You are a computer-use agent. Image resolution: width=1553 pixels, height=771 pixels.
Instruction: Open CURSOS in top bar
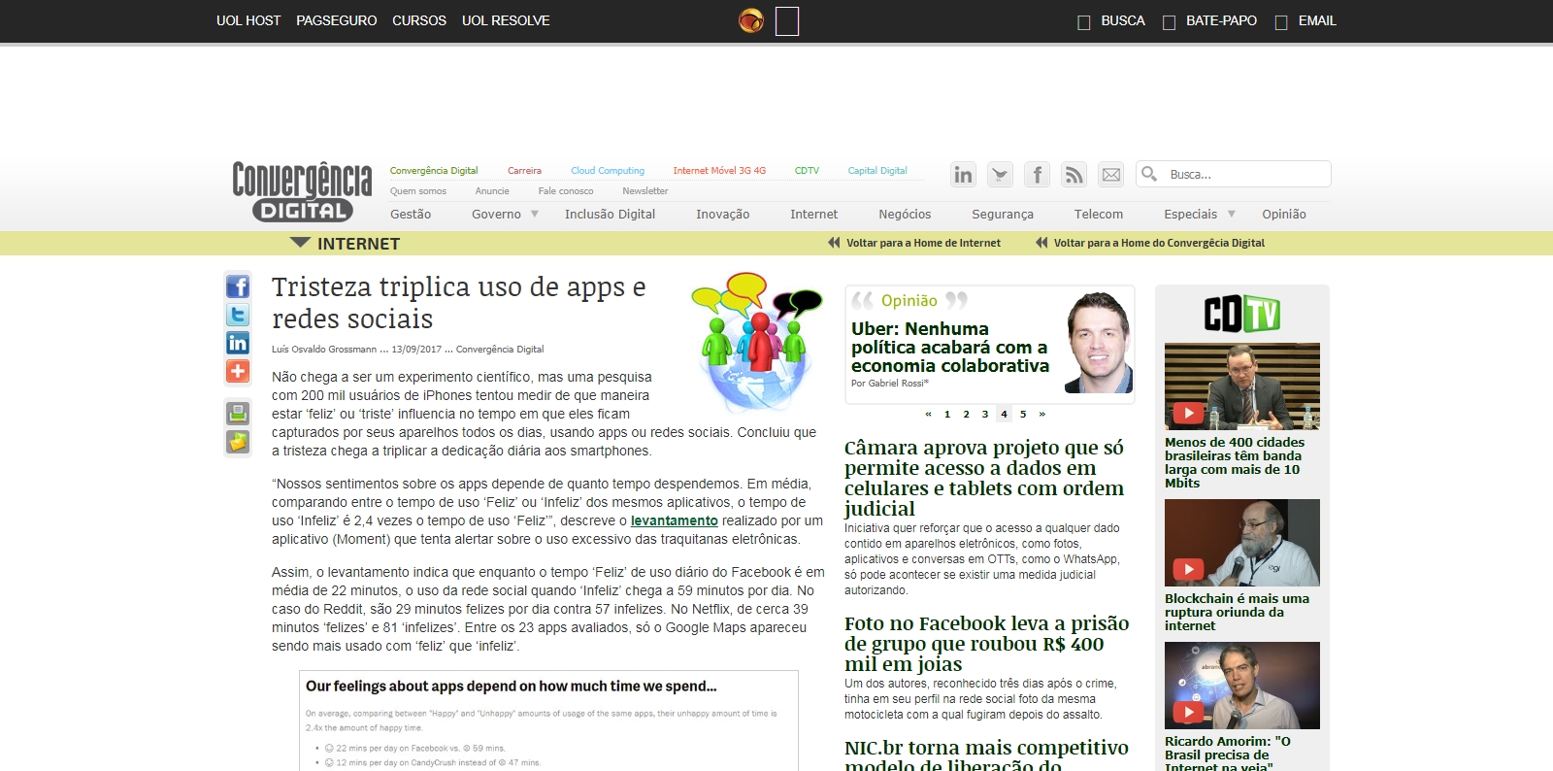419,20
